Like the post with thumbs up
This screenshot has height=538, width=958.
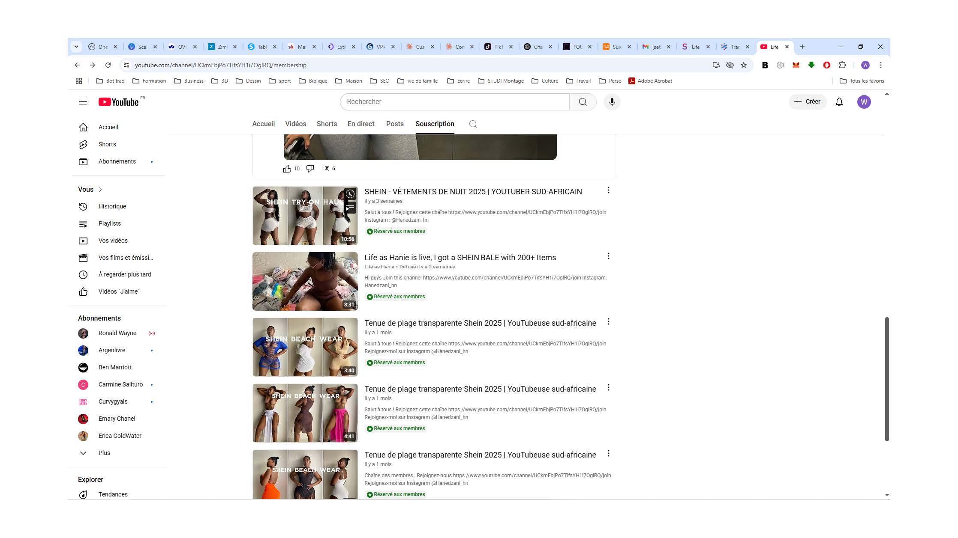tap(287, 169)
